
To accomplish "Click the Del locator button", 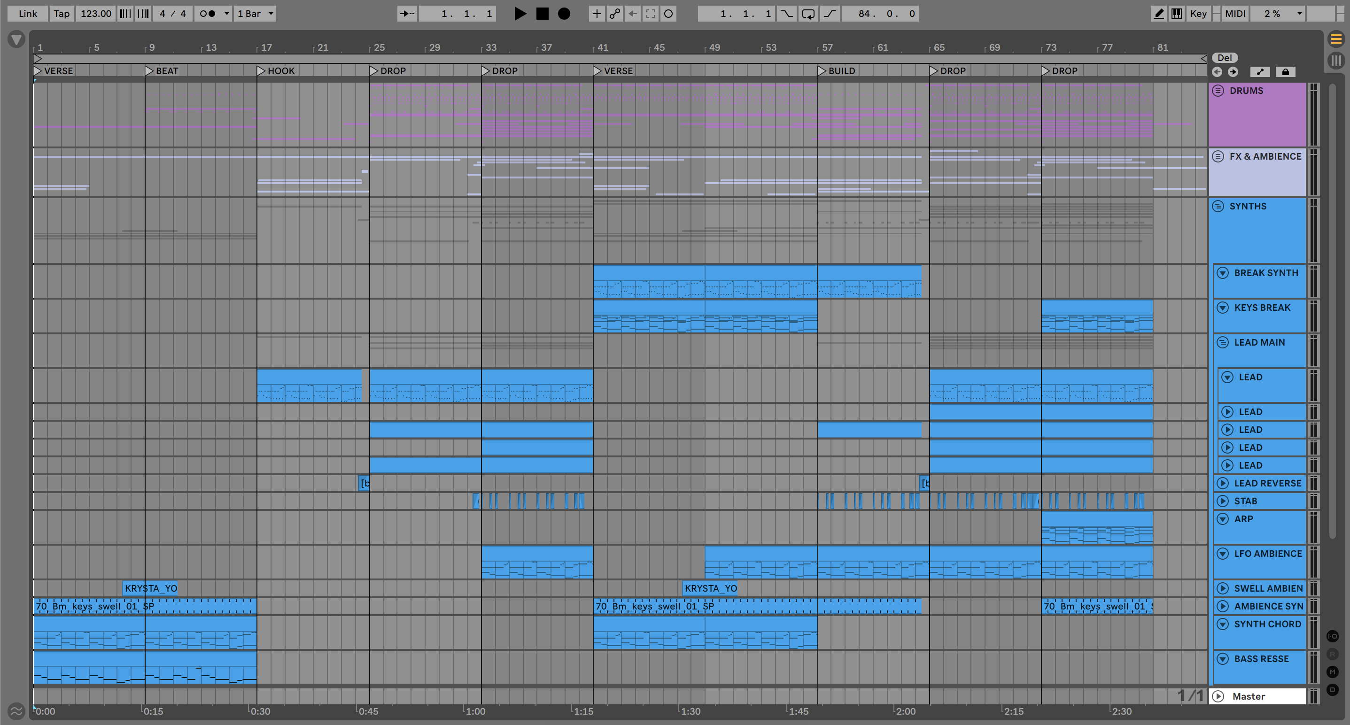I will [1224, 58].
